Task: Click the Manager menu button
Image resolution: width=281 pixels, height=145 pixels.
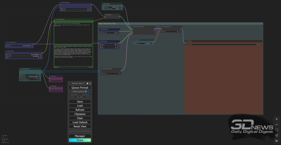Action: click(x=80, y=136)
